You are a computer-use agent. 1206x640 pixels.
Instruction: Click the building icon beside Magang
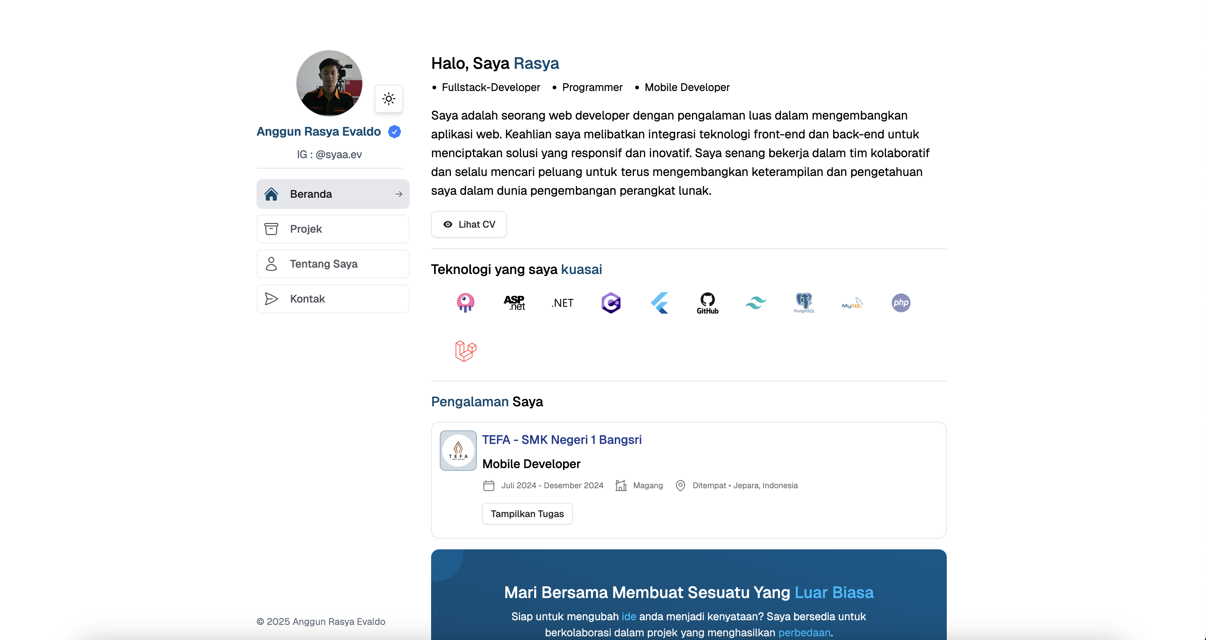(621, 486)
